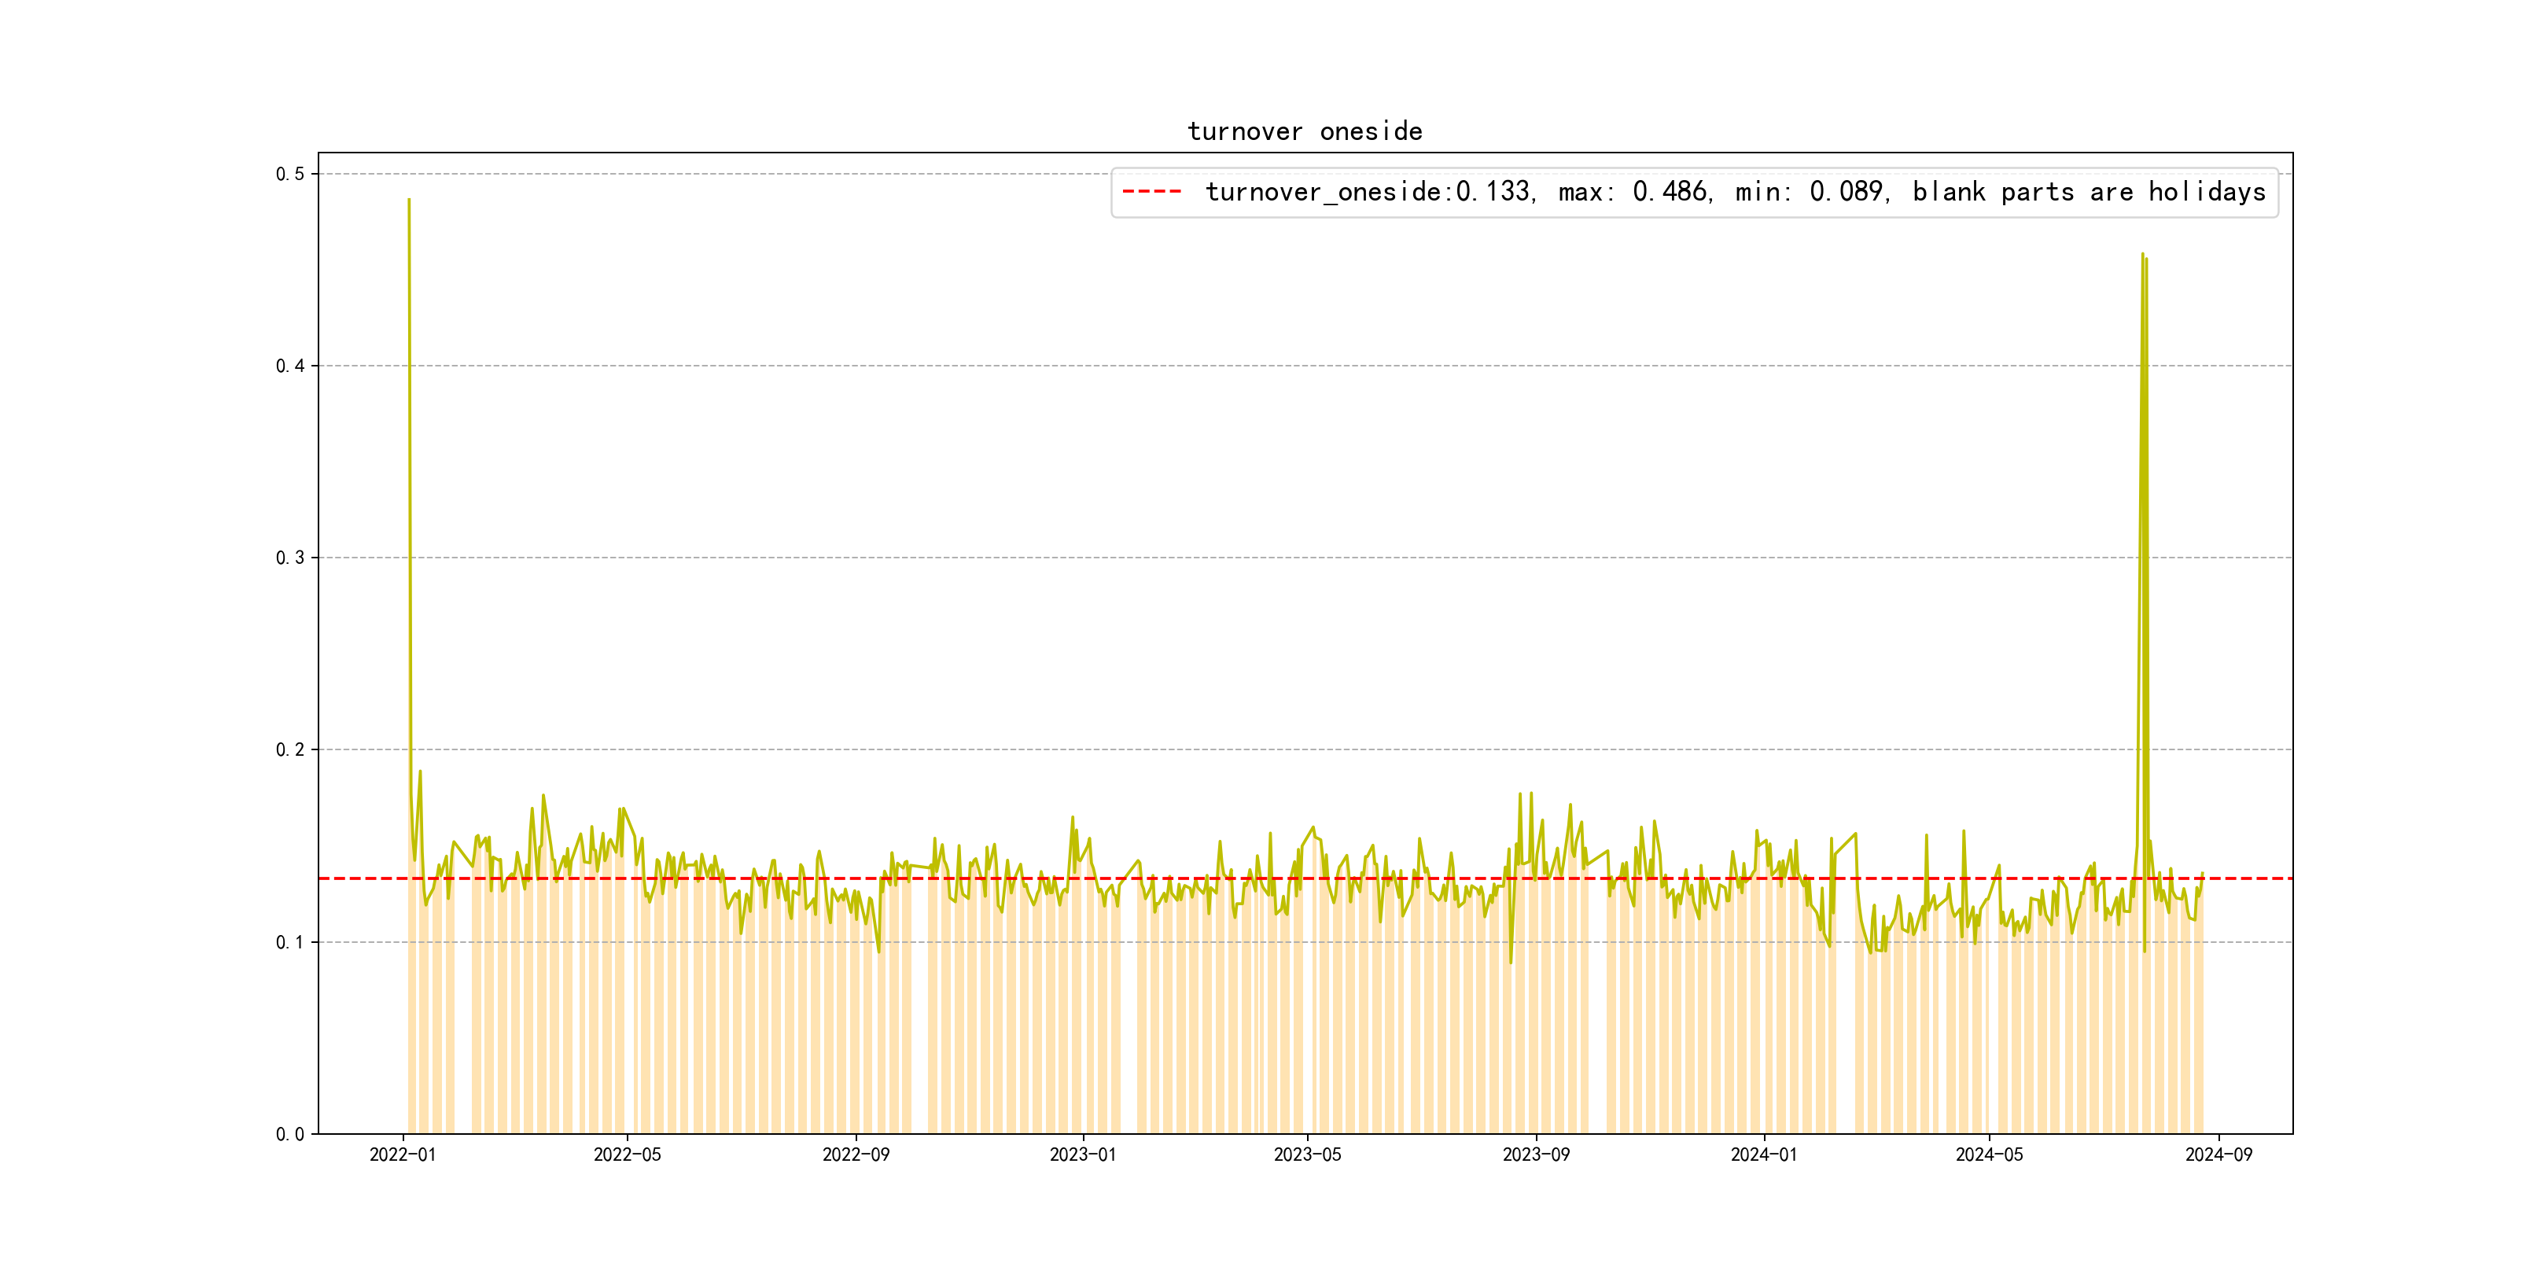Click the 2024-09 x-axis date label
The image size is (2548, 1274).
coord(2218,1155)
